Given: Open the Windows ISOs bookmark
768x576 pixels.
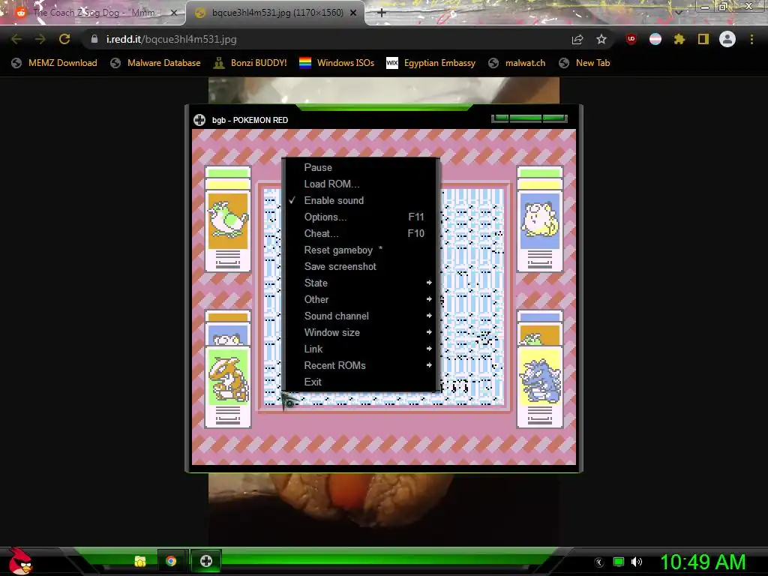Looking at the screenshot, I should 337,63.
